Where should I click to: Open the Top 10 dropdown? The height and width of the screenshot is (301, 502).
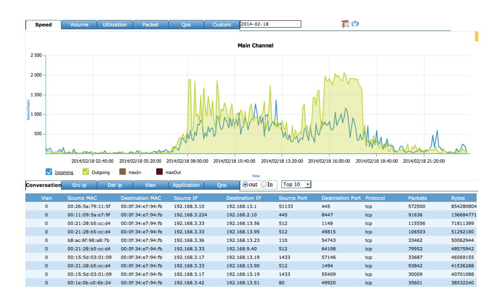pyautogui.click(x=295, y=185)
